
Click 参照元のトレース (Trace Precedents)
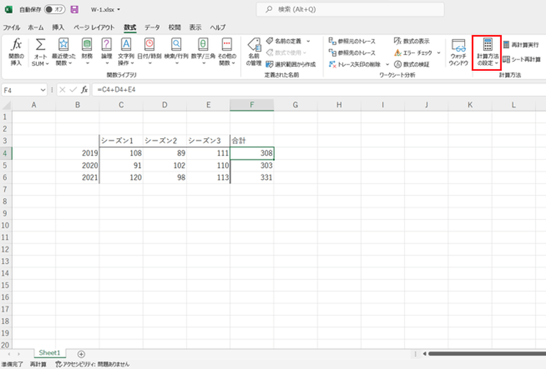click(x=352, y=41)
